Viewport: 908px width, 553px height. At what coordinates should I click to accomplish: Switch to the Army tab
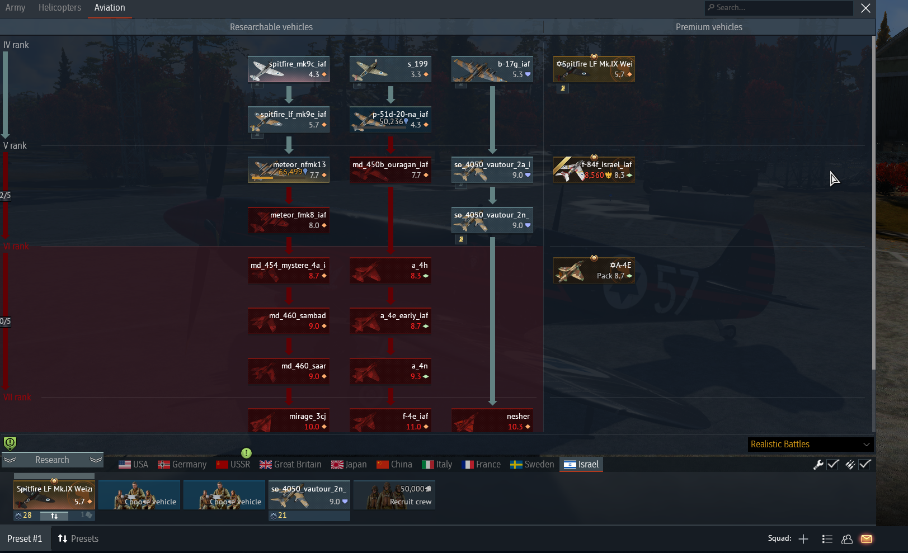click(x=15, y=8)
